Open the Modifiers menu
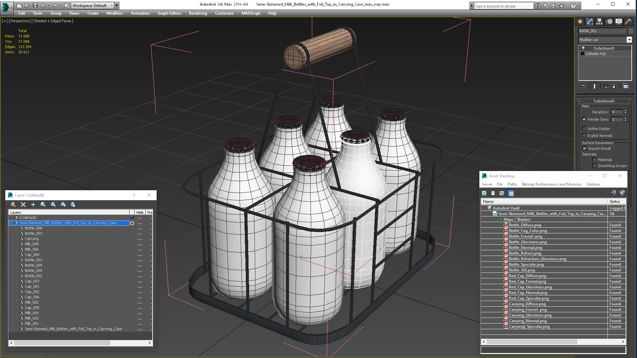Image resolution: width=637 pixels, height=358 pixels. [115, 13]
